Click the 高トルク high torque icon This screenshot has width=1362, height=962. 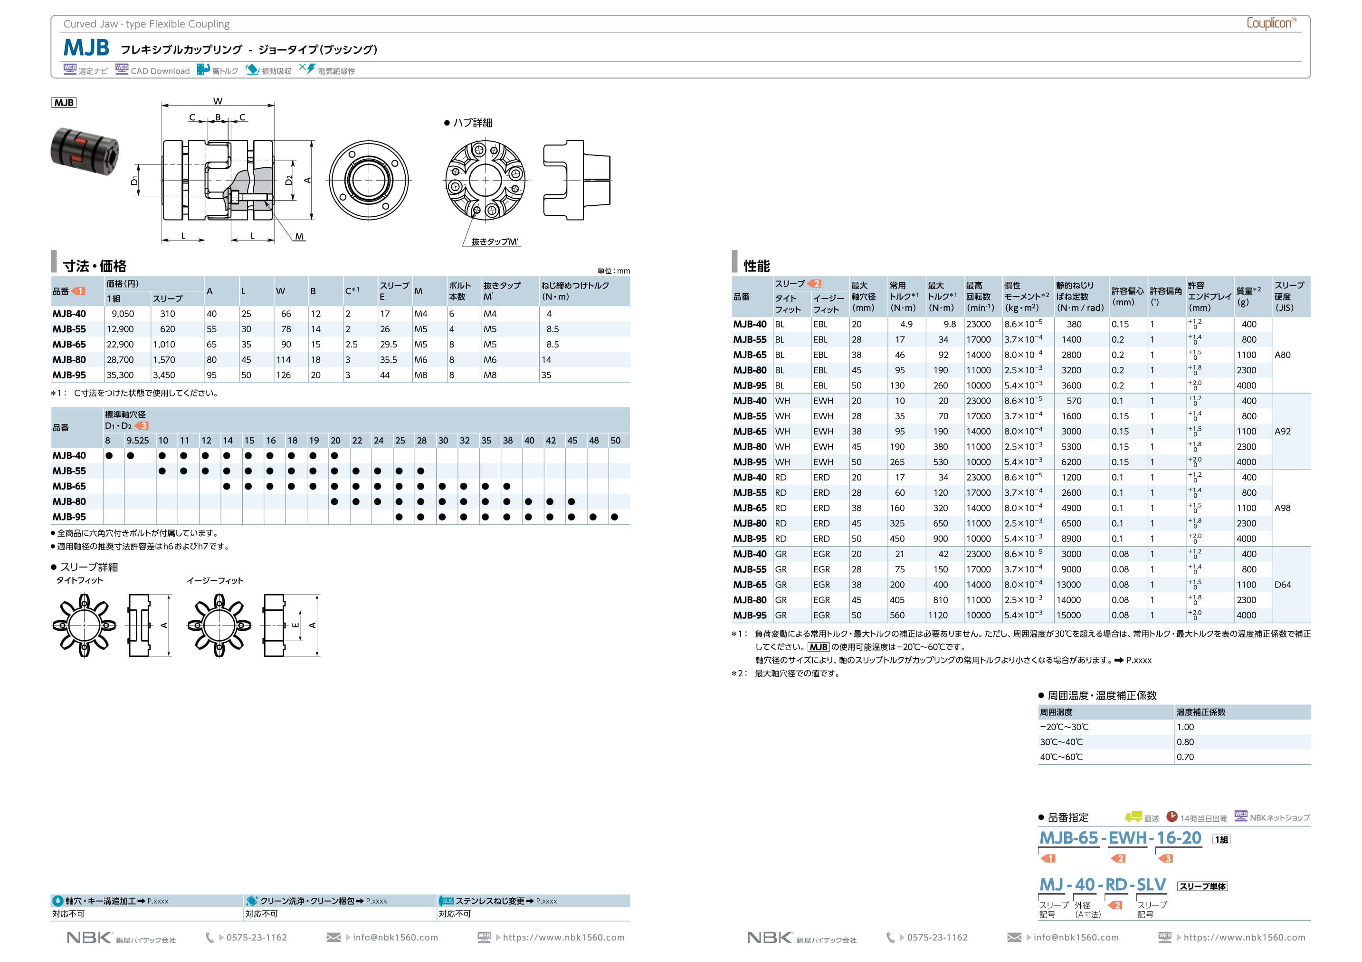[203, 69]
